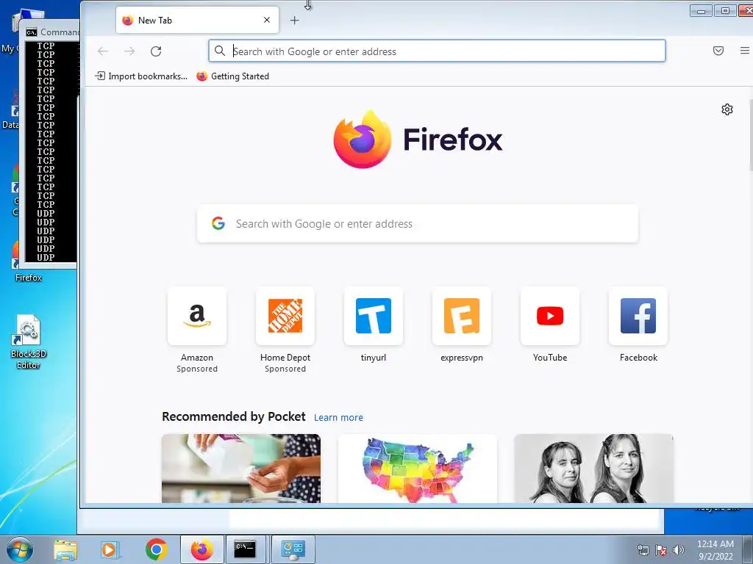
Task: Open the black-and-white twins Pocket story
Action: pyautogui.click(x=594, y=469)
